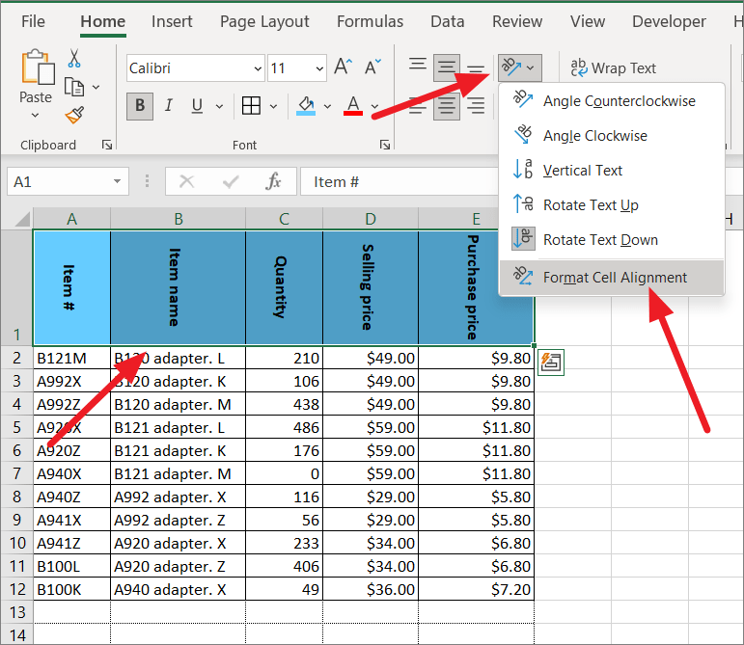Image resolution: width=744 pixels, height=645 pixels.
Task: Choose Angle Counterclockwise from the menu
Action: 612,101
